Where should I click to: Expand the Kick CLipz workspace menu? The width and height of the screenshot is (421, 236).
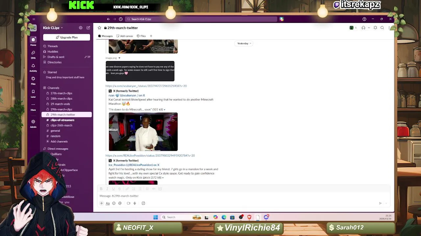click(x=53, y=28)
